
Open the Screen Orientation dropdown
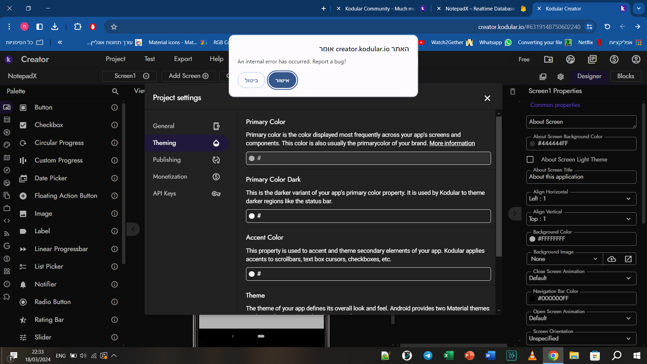point(581,338)
